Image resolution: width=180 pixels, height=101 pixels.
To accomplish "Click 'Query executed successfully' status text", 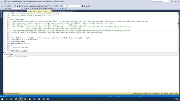I will click(12, 93).
